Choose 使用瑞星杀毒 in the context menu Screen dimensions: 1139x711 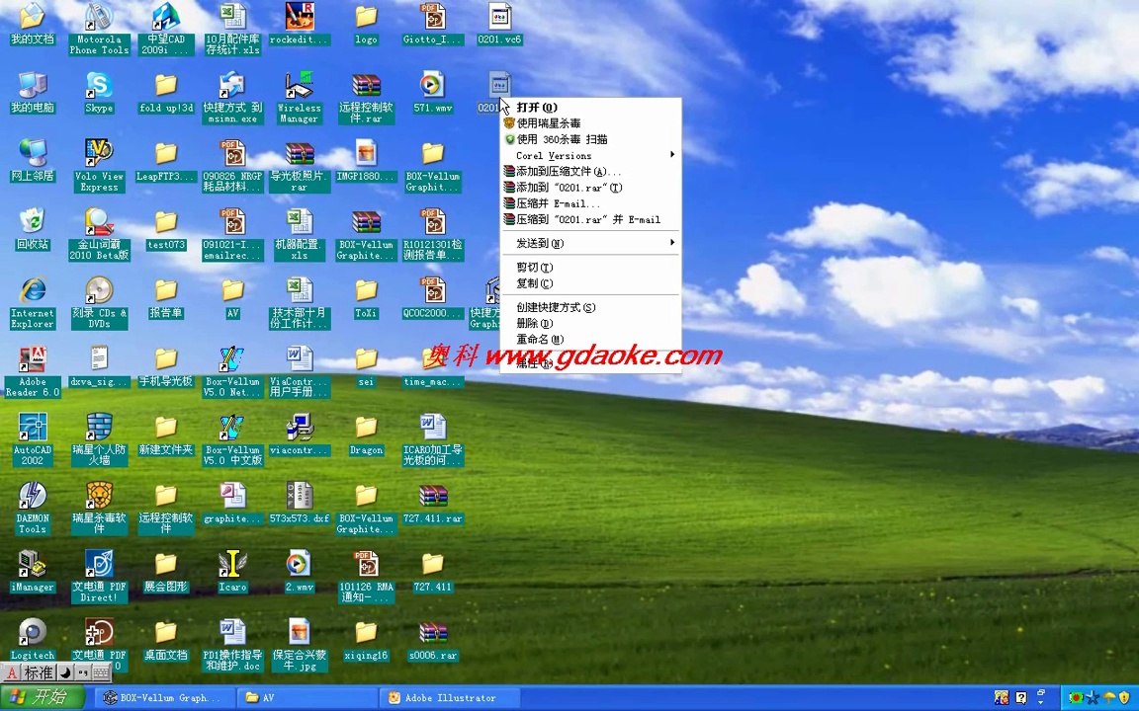(x=590, y=123)
